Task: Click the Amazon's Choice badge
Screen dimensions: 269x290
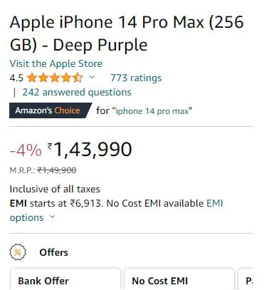Action: (x=51, y=110)
